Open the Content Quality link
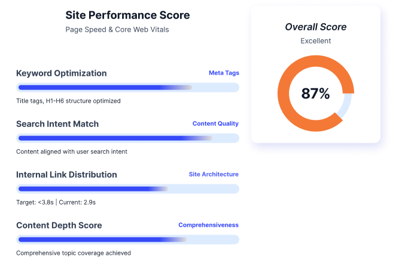 215,123
